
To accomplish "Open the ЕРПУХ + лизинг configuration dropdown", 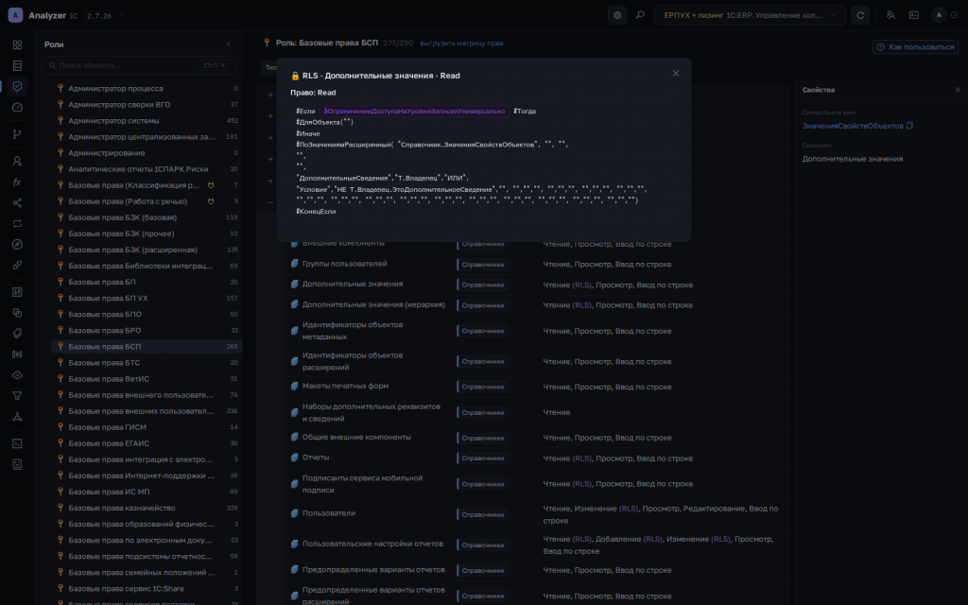I will pos(750,15).
